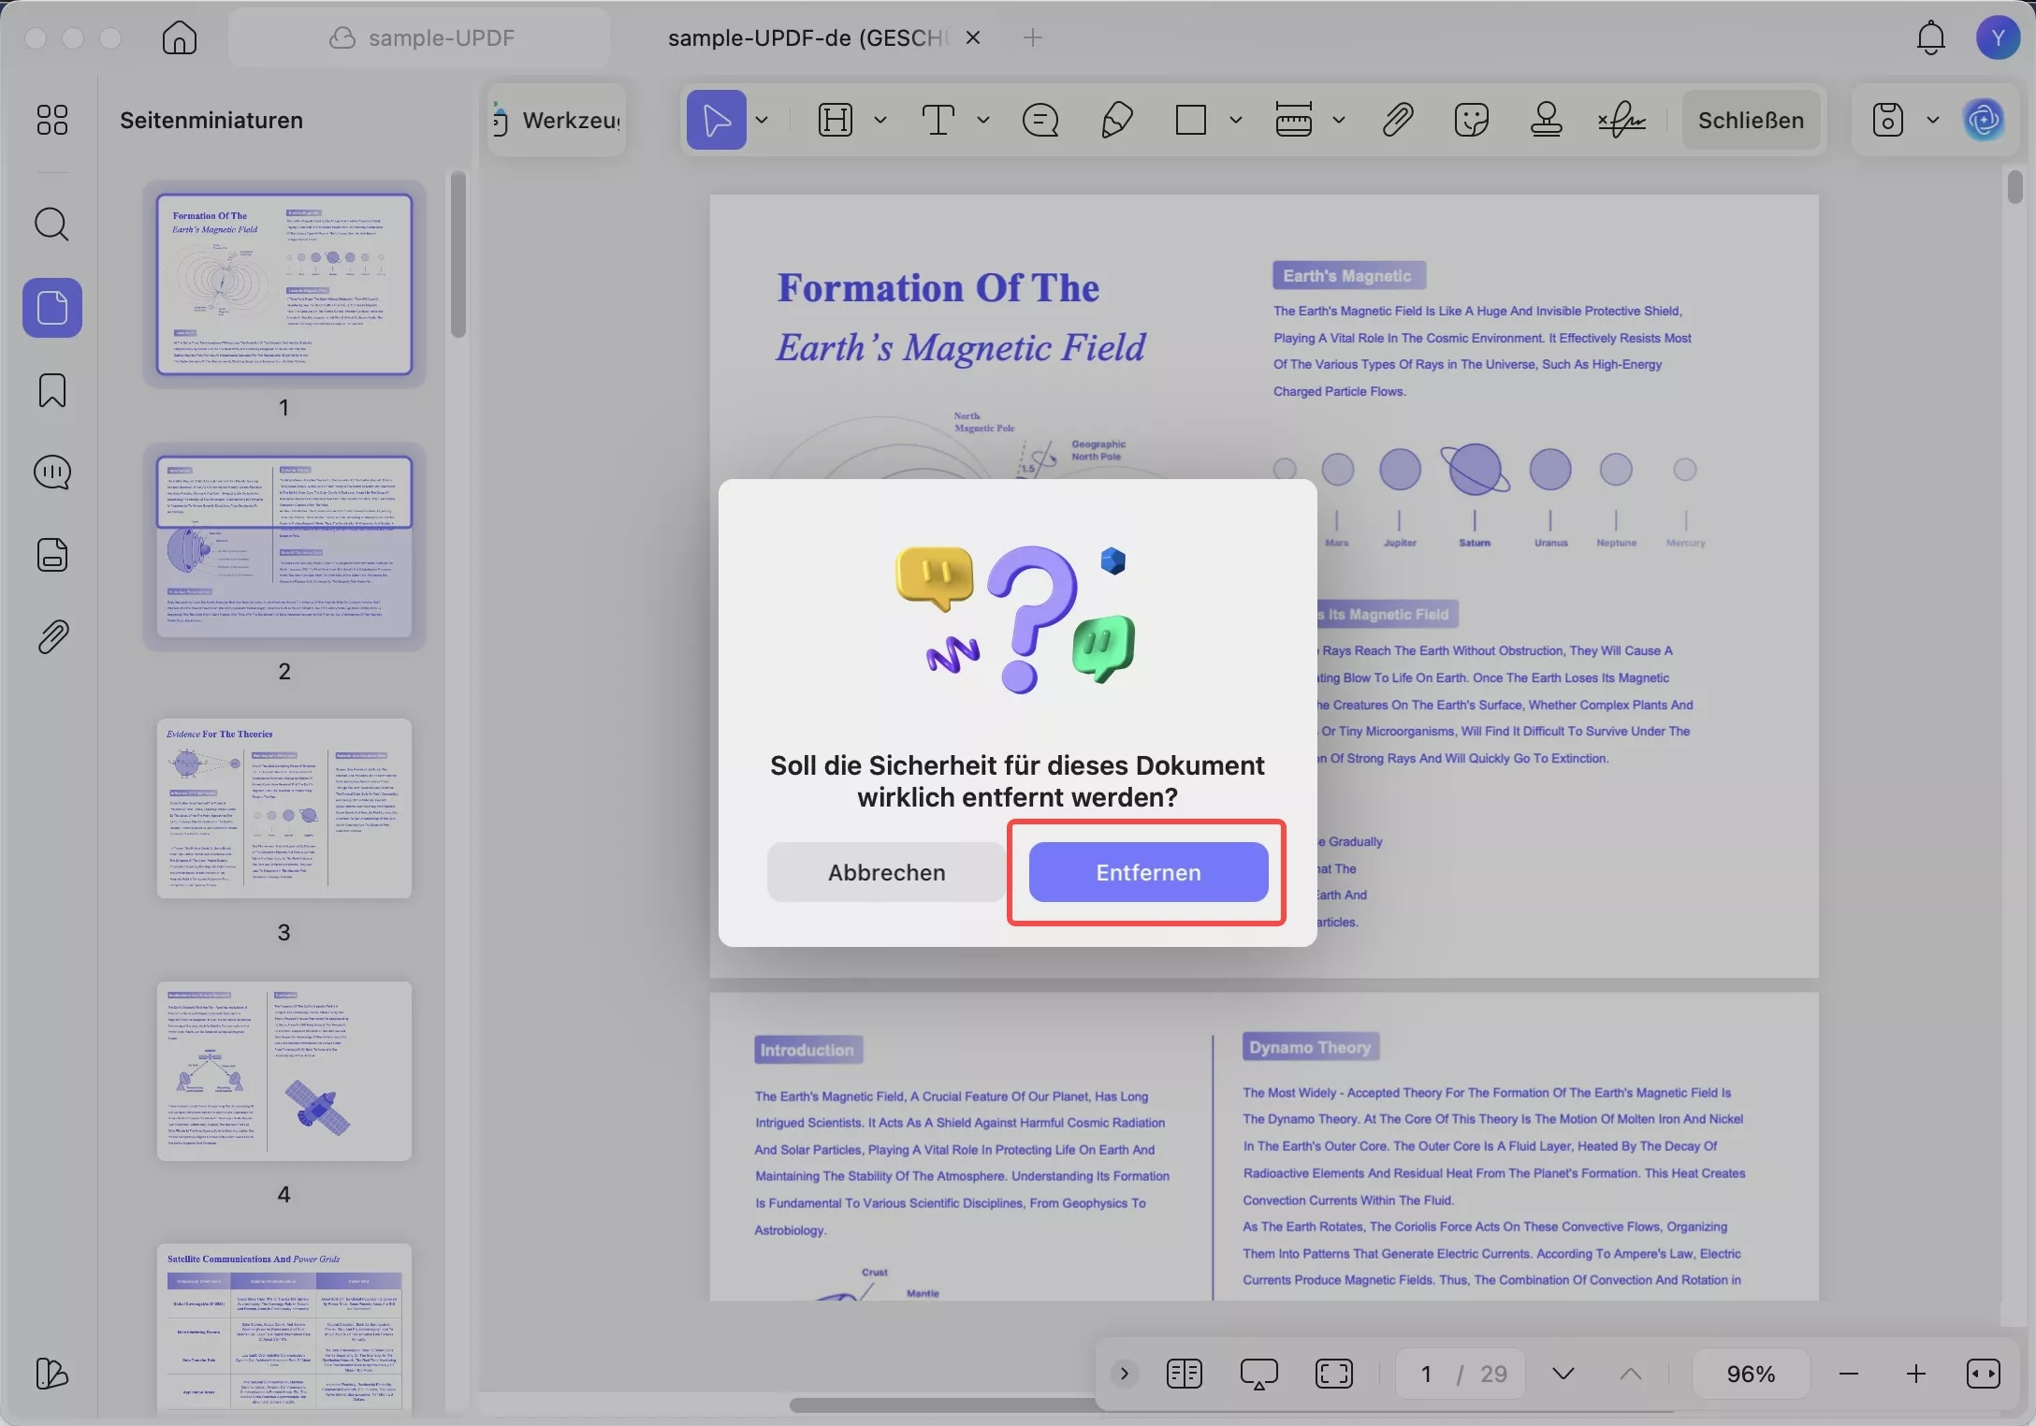This screenshot has height=1426, width=2036.
Task: Click the notifications bell icon
Action: click(x=1930, y=37)
